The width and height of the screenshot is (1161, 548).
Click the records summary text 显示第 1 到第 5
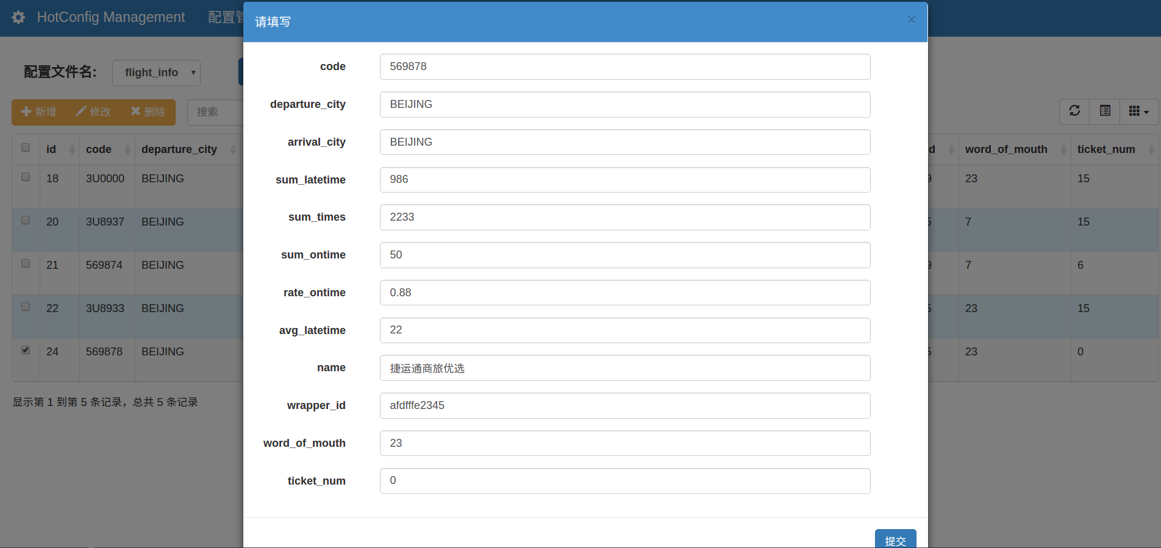(x=105, y=402)
